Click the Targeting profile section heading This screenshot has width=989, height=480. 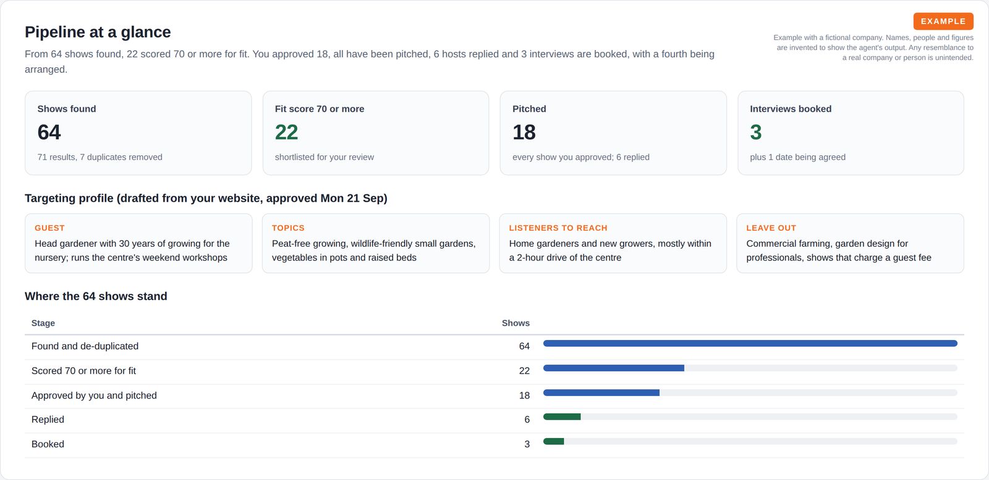206,198
